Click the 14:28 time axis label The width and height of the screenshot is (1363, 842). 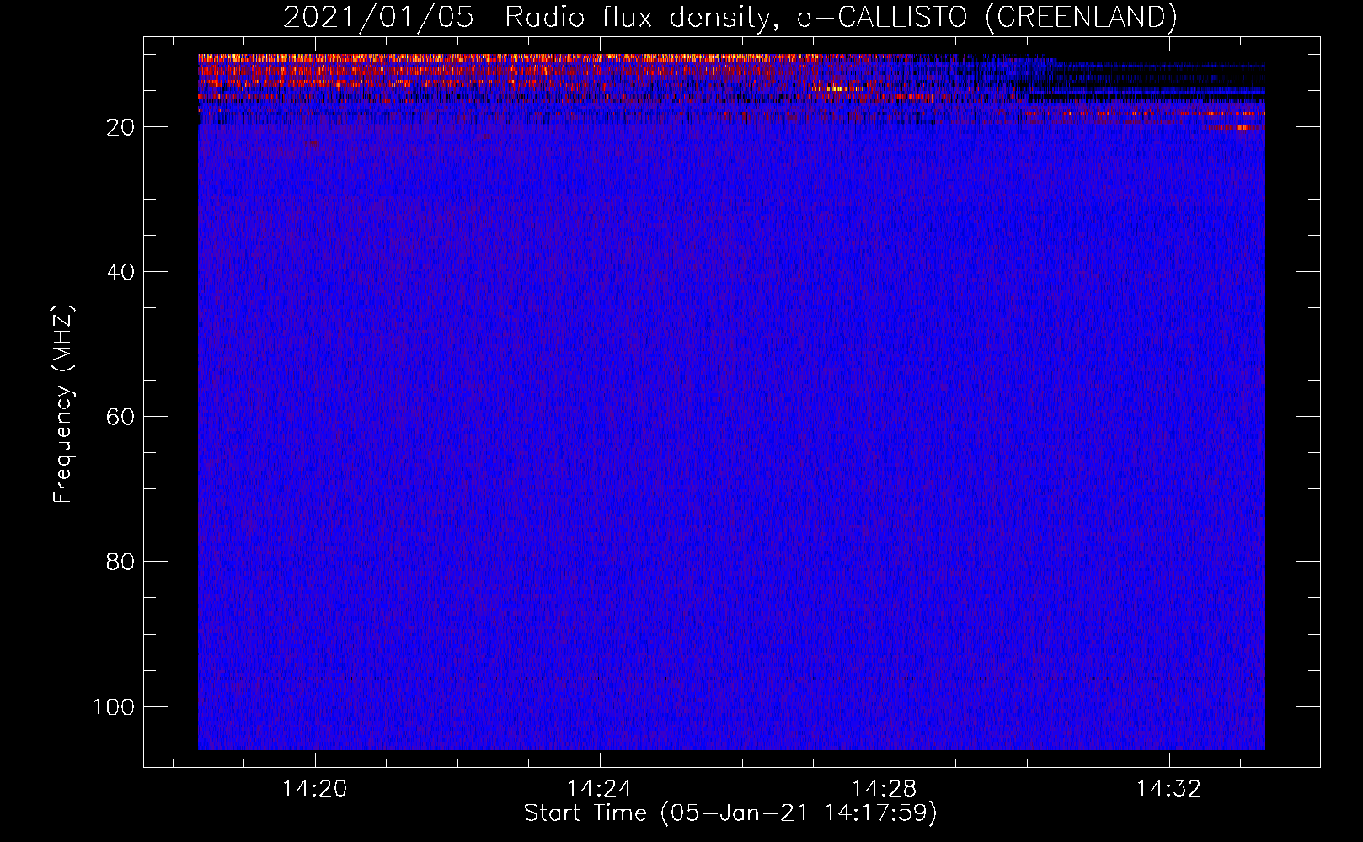884,789
